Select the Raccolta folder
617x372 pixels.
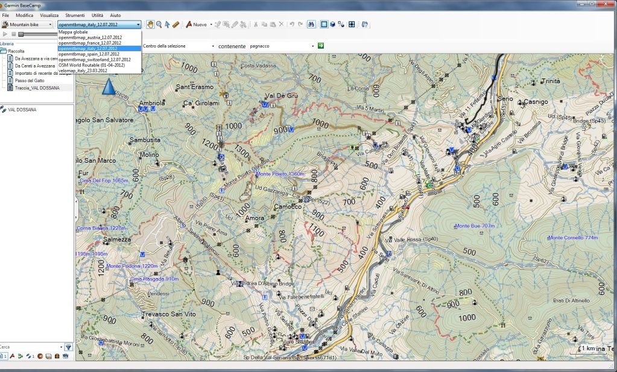[16, 51]
